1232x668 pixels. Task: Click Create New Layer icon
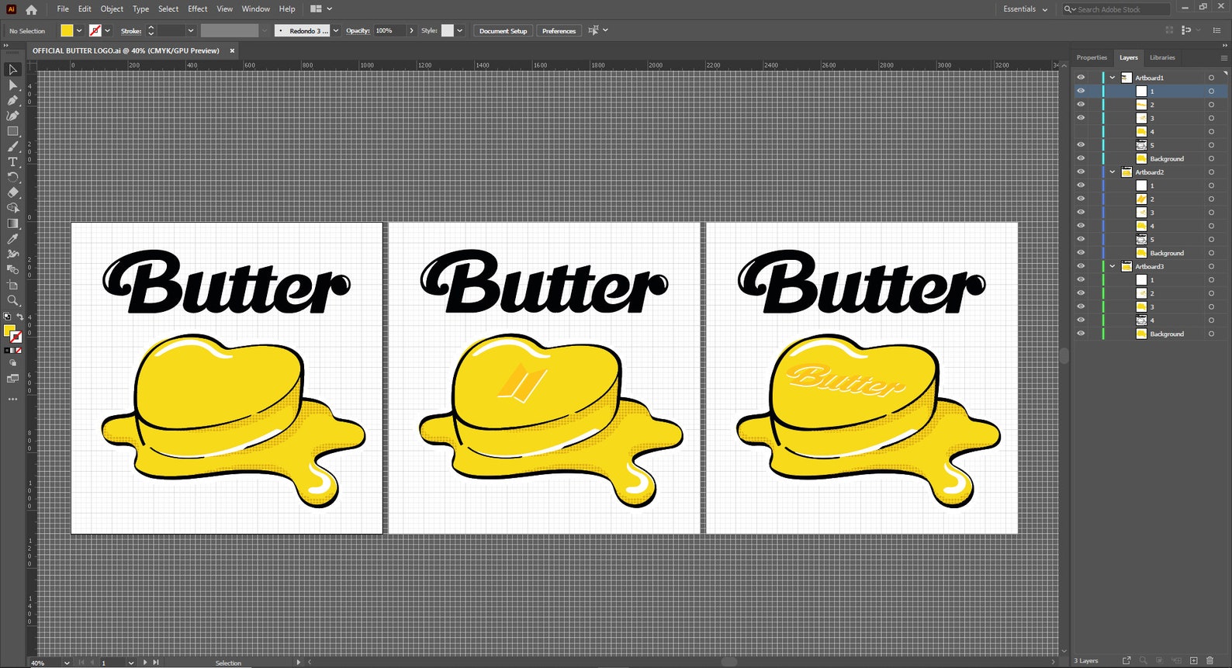[1194, 660]
